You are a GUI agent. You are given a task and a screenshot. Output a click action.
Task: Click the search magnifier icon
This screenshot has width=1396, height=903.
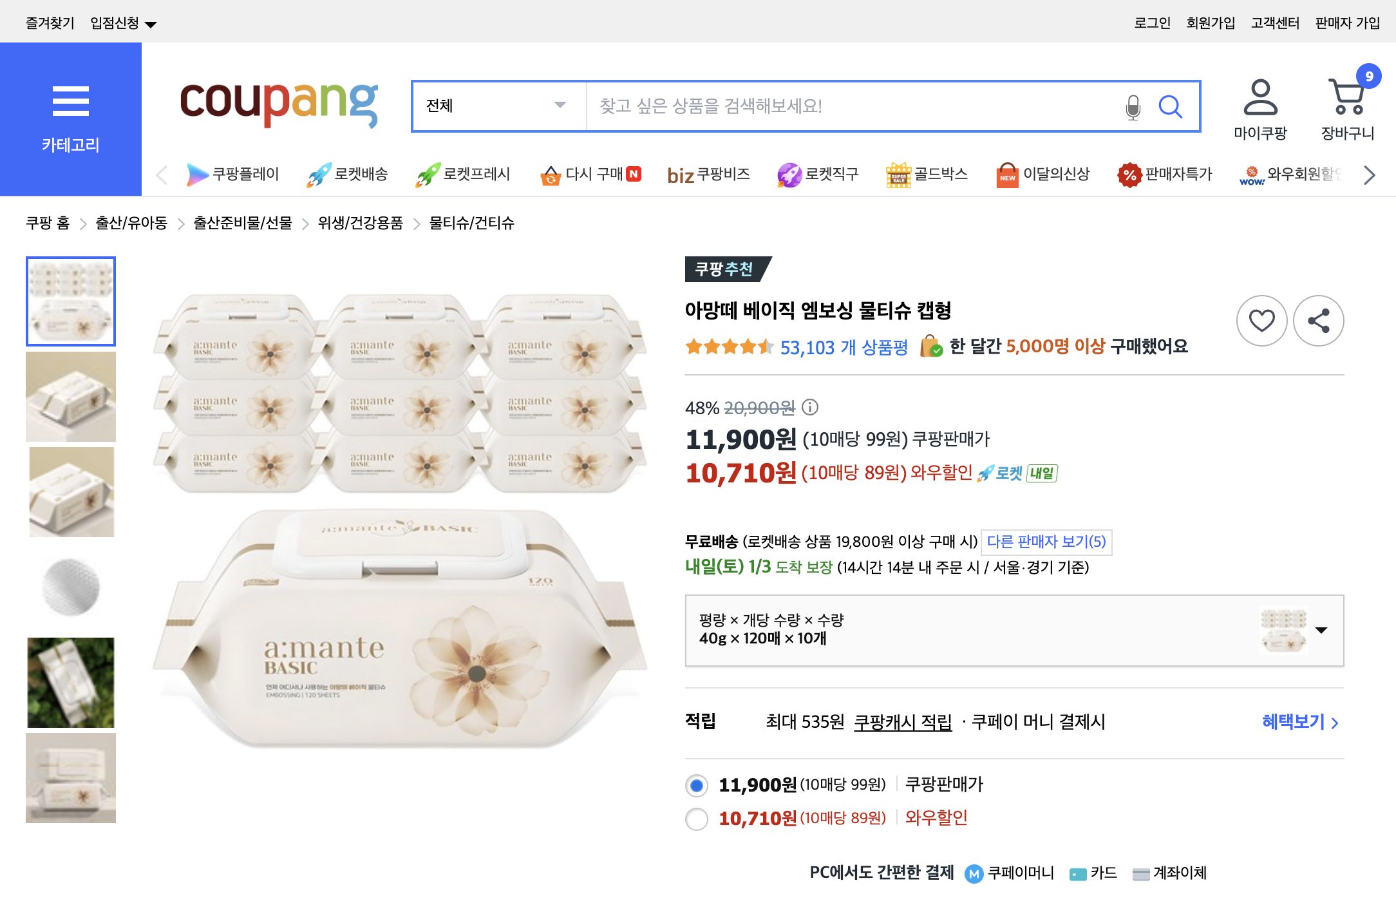(1171, 107)
